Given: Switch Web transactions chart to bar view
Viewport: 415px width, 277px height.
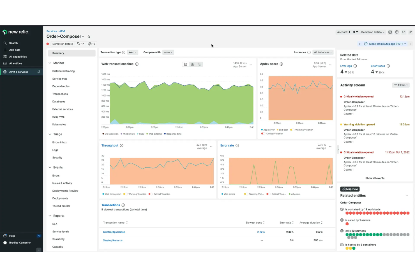Looking at the screenshot, I should click(x=192, y=64).
